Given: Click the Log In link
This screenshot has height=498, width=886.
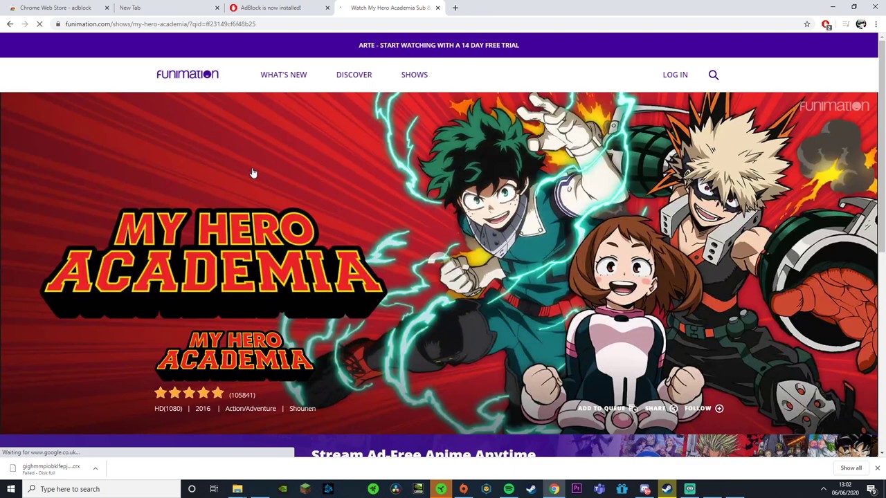Looking at the screenshot, I should coord(675,75).
